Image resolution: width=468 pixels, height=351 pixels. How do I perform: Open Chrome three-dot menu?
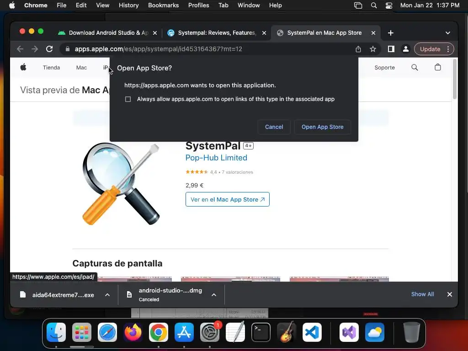click(x=448, y=49)
